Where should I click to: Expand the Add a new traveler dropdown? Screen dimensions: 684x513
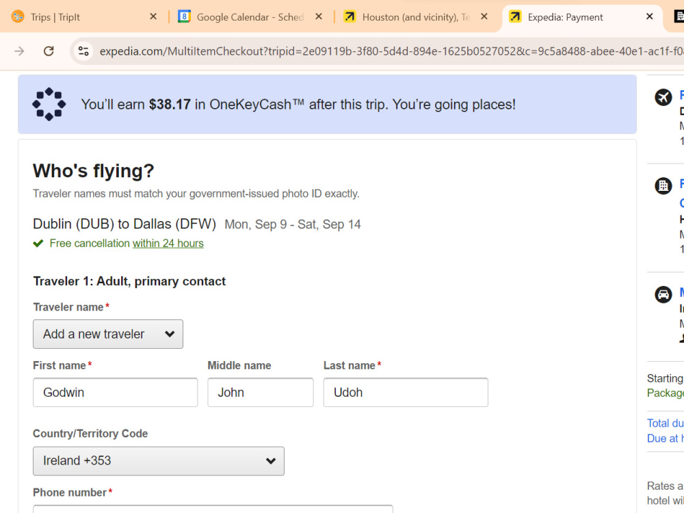click(x=108, y=334)
